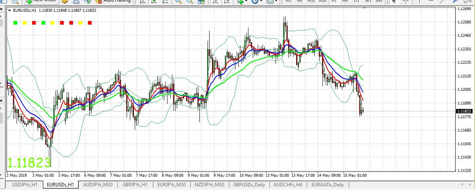Viewport: 475px width, 190px height.
Task: Expand the EURUSDc,H1 chart title triangle
Action: click(10, 10)
